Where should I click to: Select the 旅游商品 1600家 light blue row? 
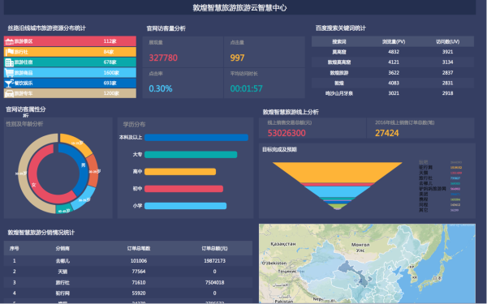coord(70,73)
